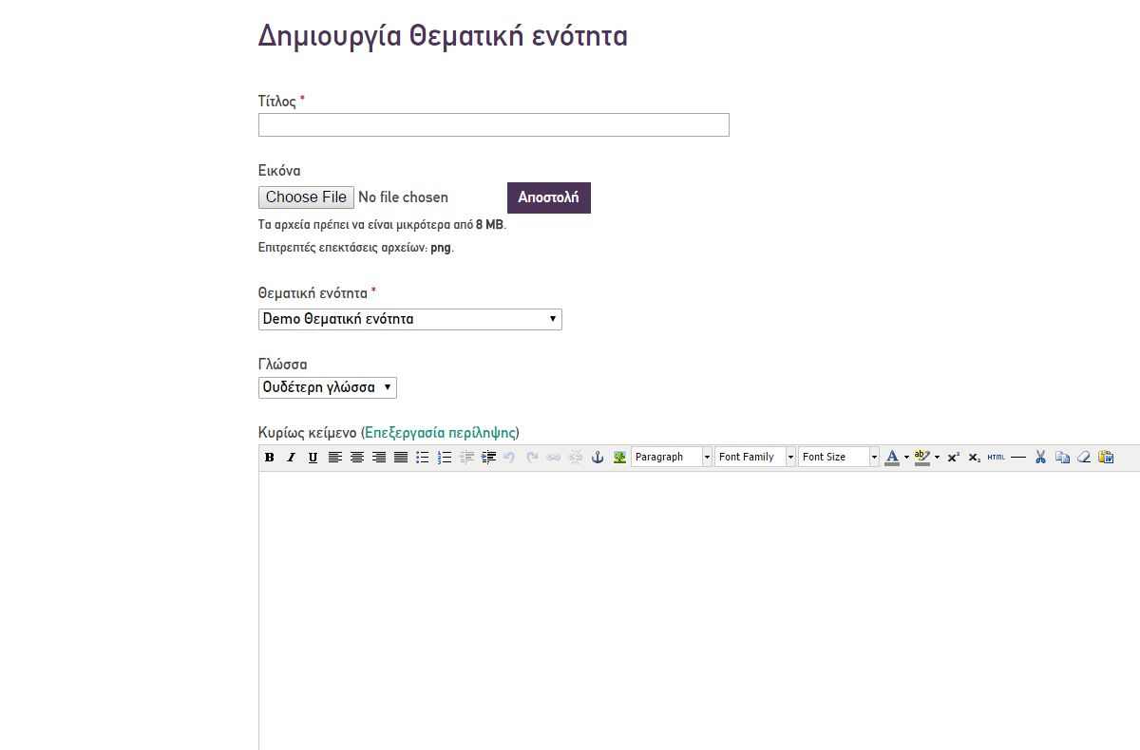Screen dimensions: 1140x750
Task: Toggle bold formatting in the editor
Action: click(270, 458)
